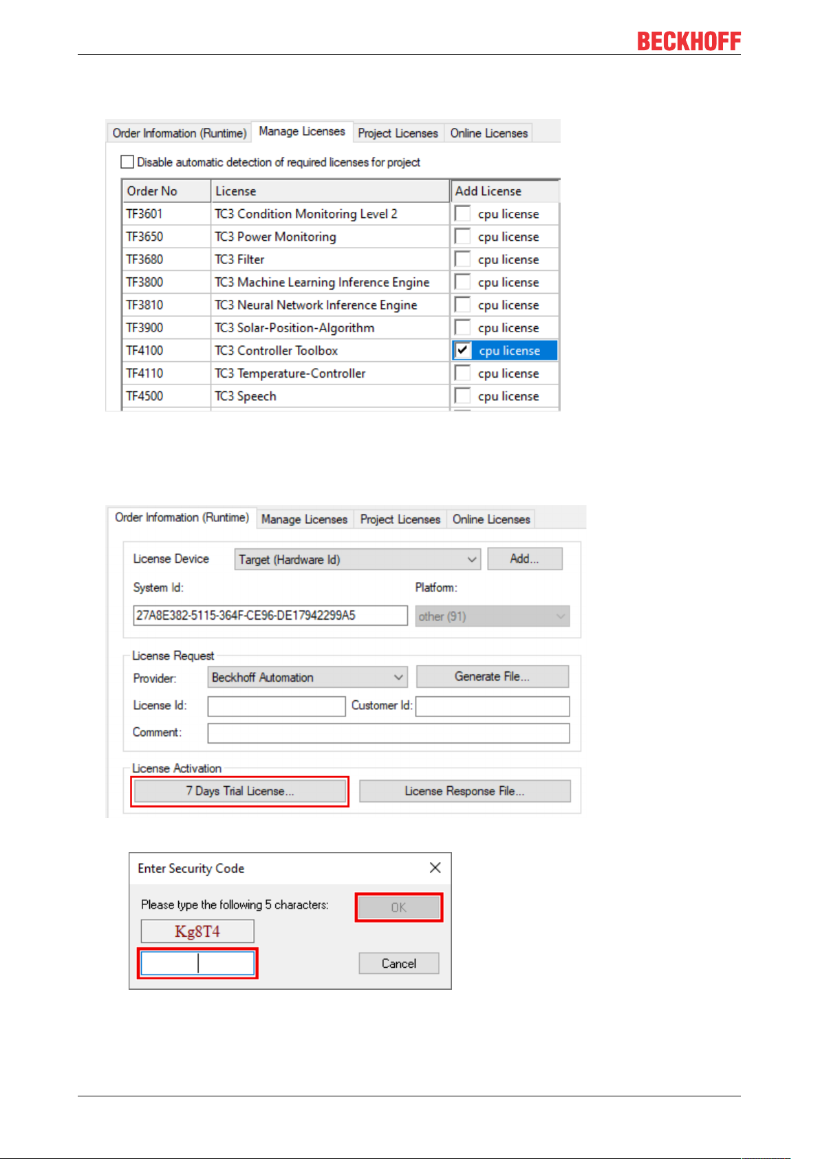The width and height of the screenshot is (820, 1159).
Task: Select row TC3 Condition Monitoring Level 2
Action: tap(306, 214)
